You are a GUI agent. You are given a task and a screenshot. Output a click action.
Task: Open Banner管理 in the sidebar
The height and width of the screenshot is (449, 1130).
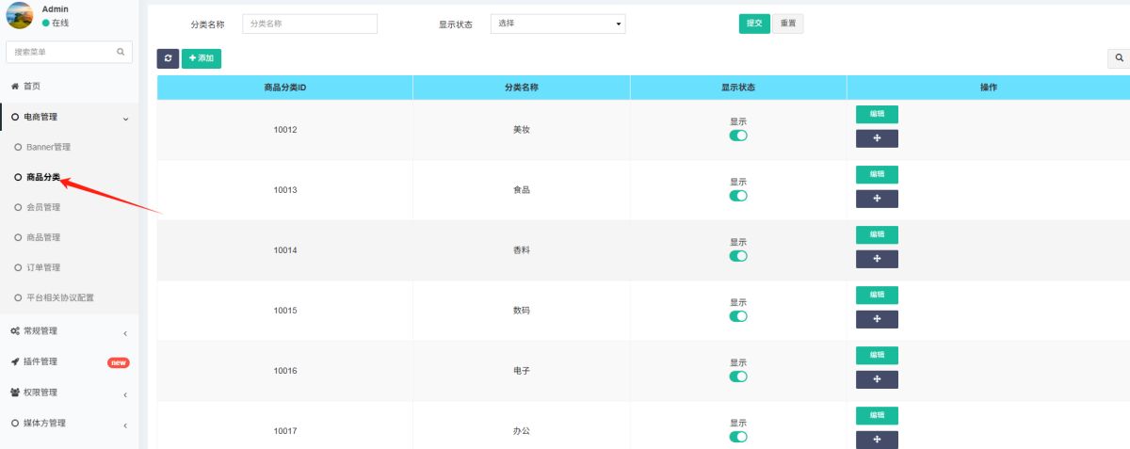(48, 147)
